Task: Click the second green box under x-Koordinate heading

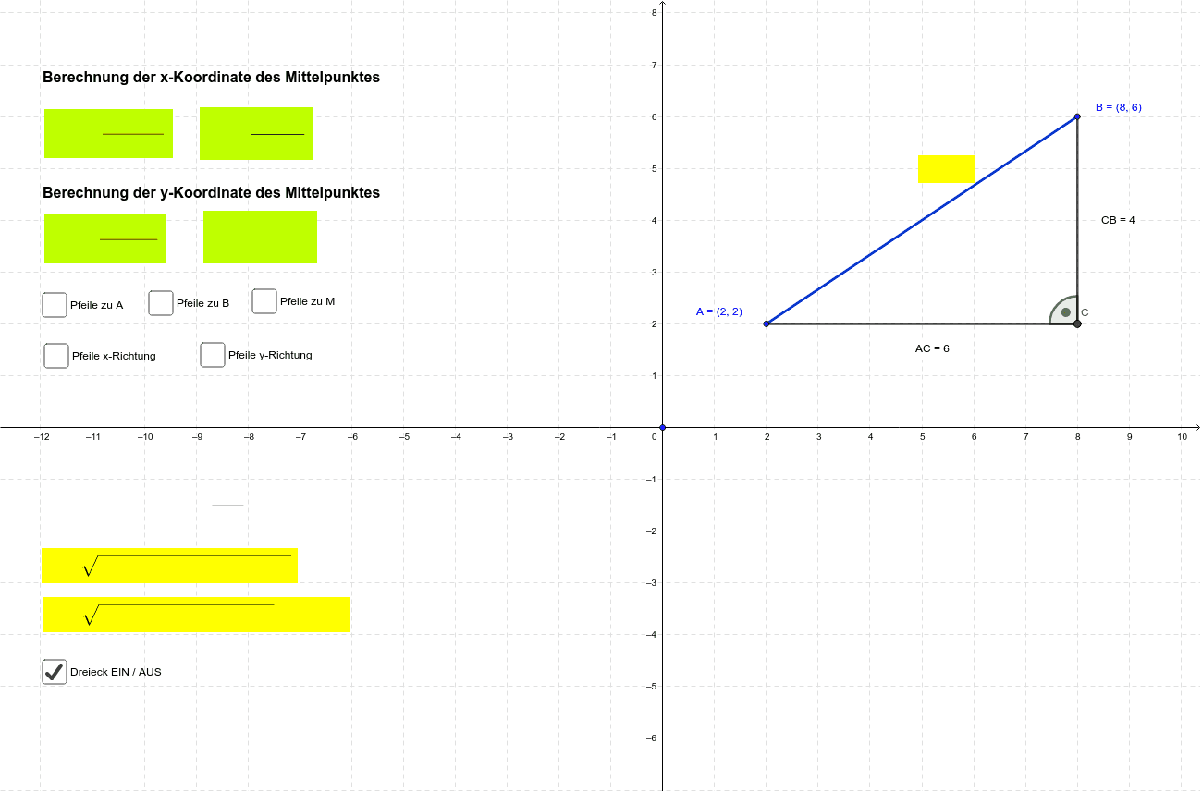Action: pyautogui.click(x=257, y=133)
